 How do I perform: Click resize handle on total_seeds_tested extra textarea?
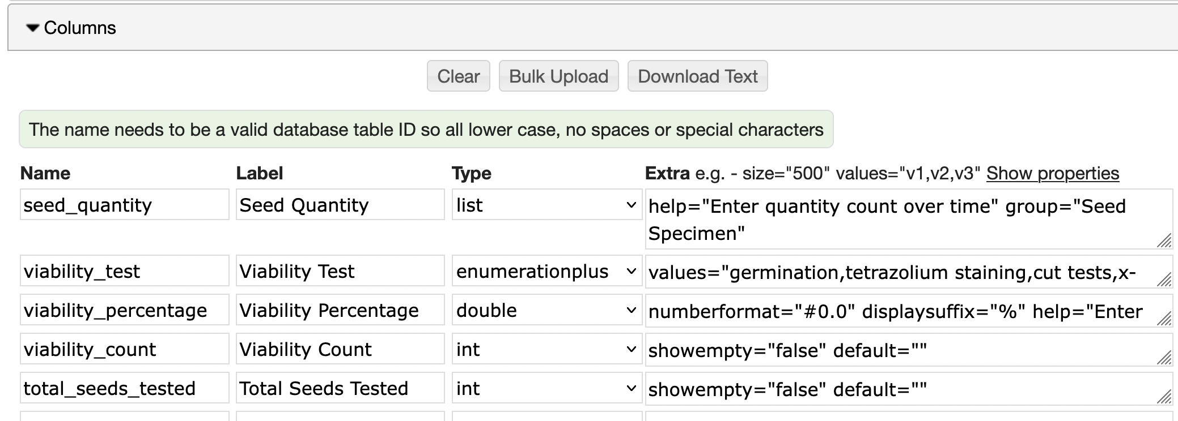pos(1164,397)
